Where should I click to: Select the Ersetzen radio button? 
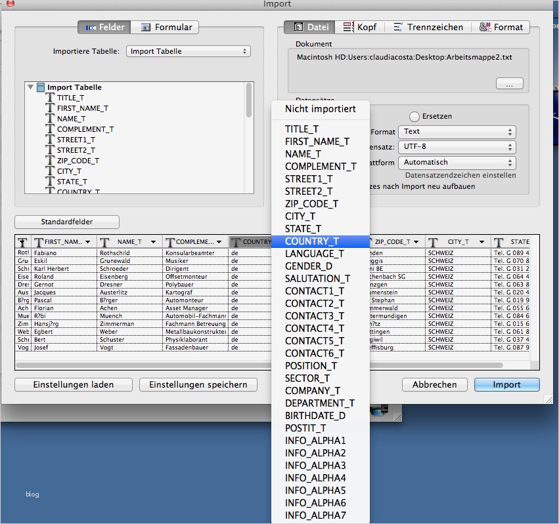414,116
